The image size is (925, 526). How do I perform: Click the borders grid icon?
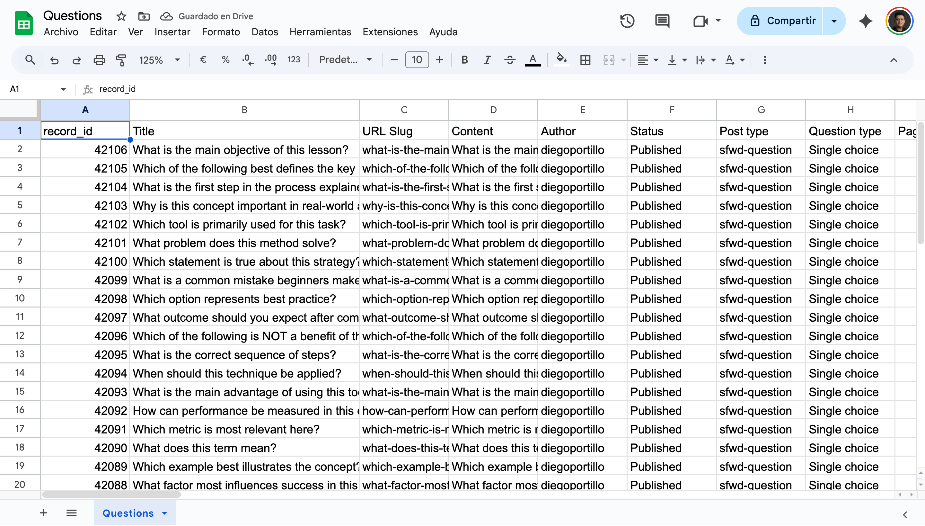[585, 60]
